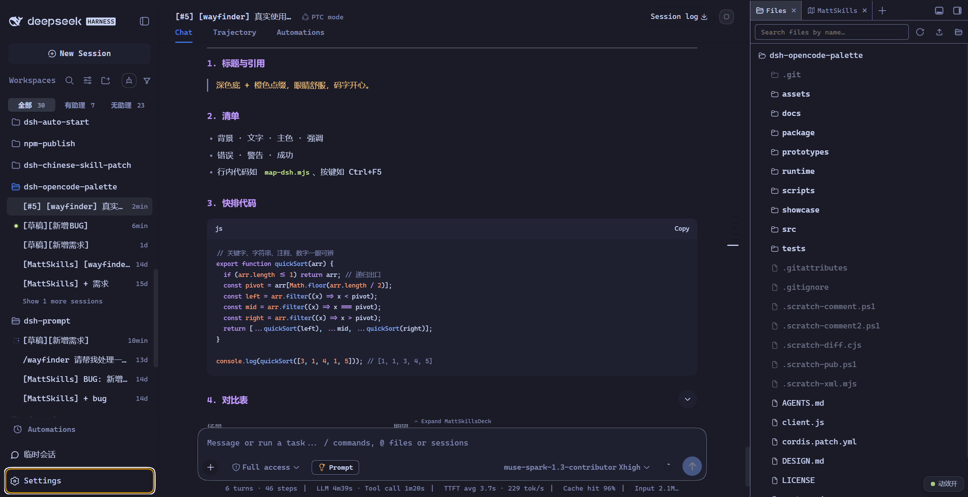Toggle the bottom panel layout icon
The height and width of the screenshot is (497, 968).
click(x=939, y=11)
